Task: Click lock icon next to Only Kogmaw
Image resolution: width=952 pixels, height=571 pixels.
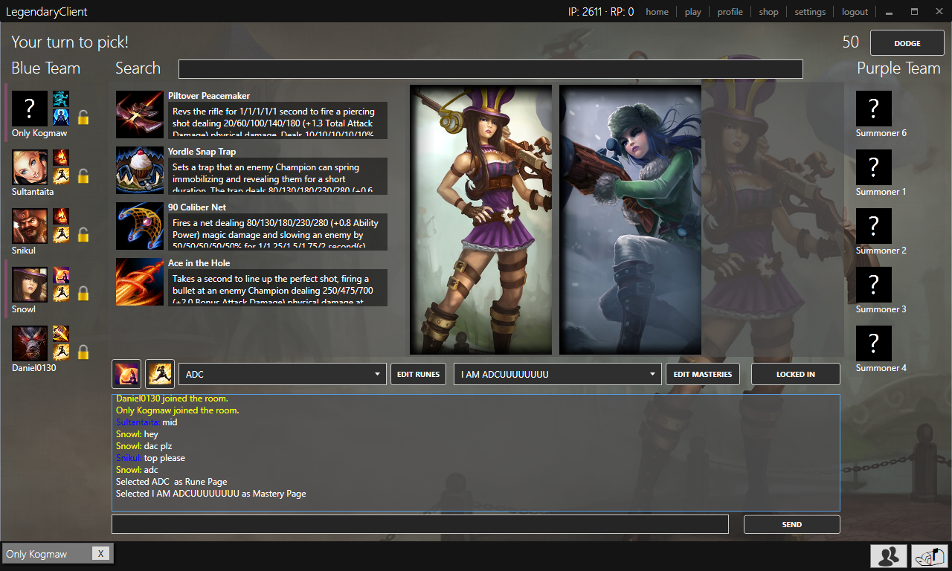Action: point(83,117)
